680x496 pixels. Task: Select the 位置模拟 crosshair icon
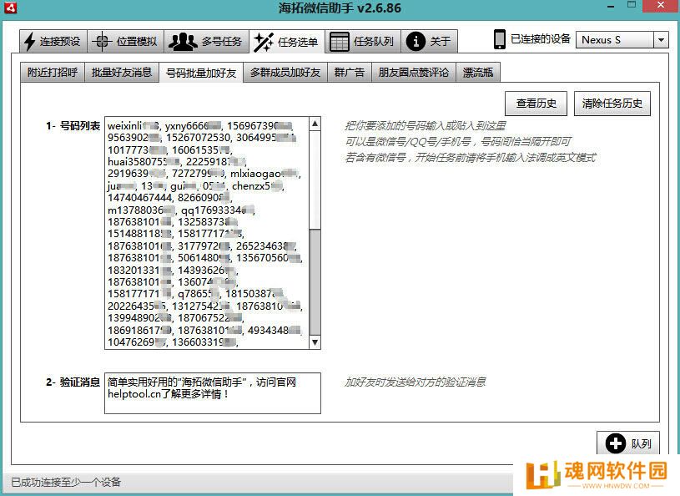tap(102, 41)
